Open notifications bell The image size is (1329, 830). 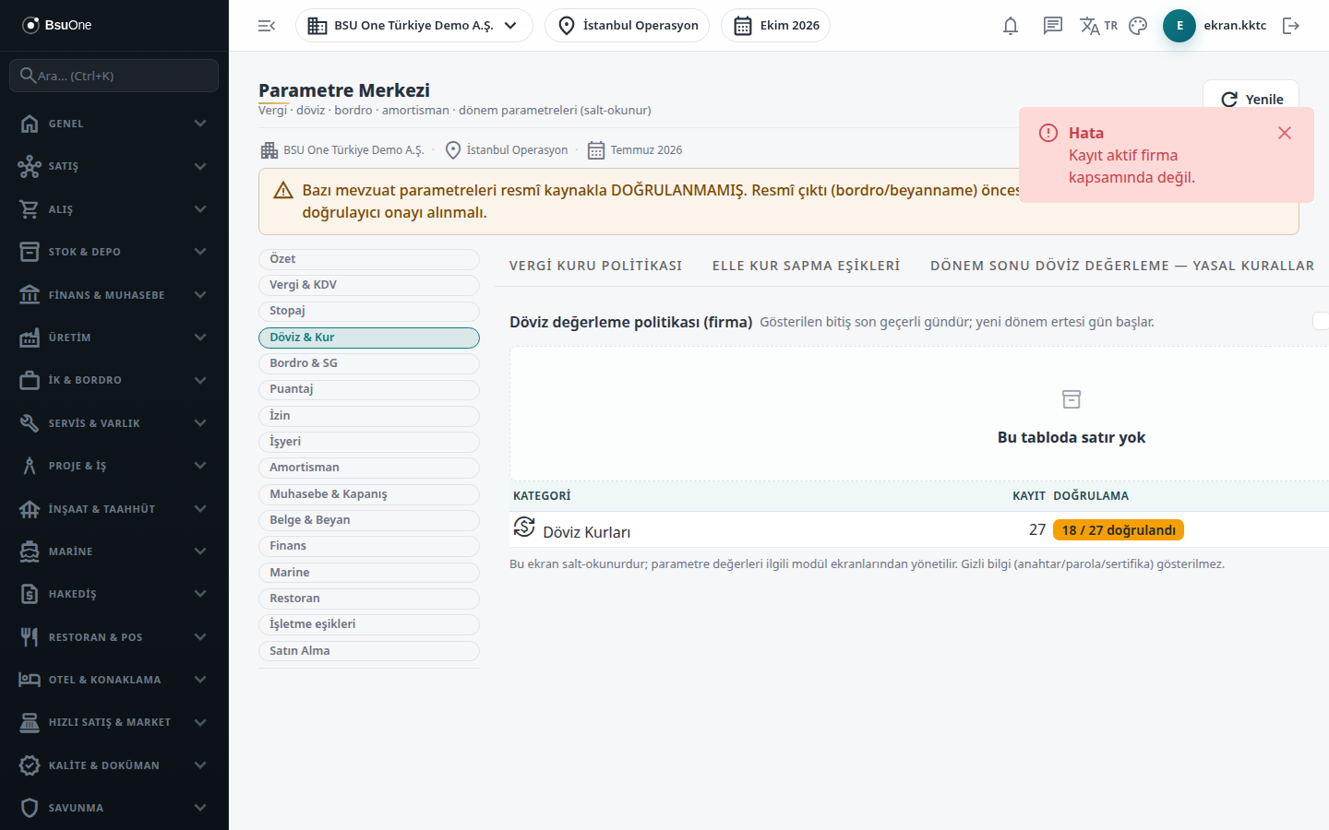coord(1011,26)
